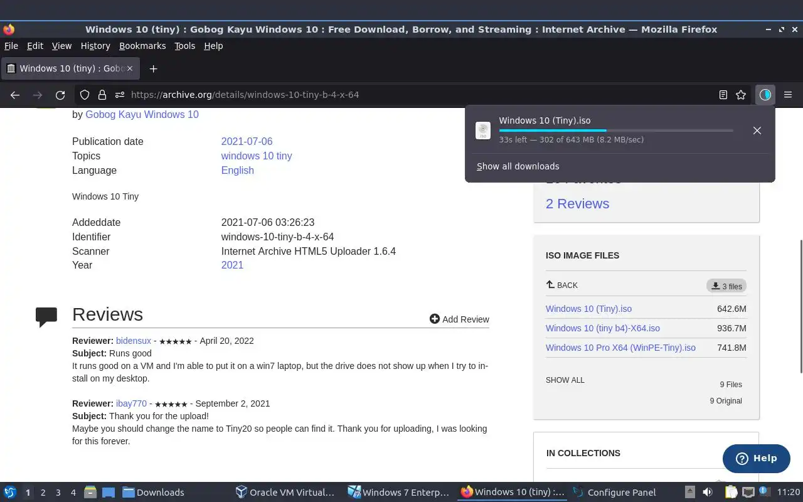Open the LXQt start menu icon
803x502 pixels.
click(10, 492)
